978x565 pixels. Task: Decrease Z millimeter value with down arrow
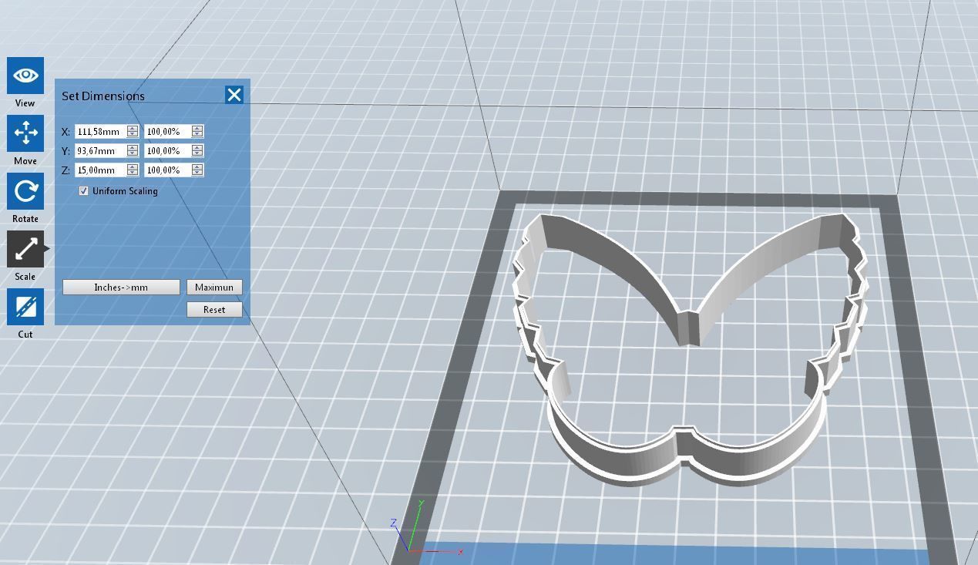[x=133, y=173]
